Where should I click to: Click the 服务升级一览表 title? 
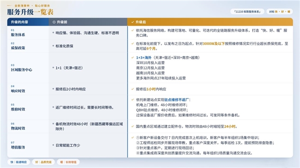(x=30, y=12)
